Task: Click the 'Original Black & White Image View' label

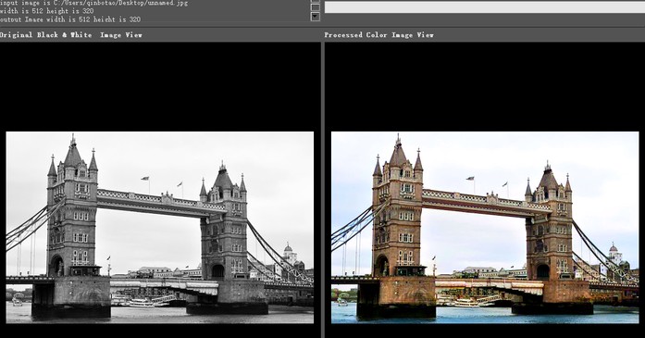Action: coord(70,35)
